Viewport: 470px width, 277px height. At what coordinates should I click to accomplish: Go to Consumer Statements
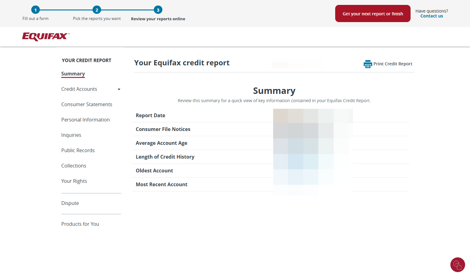(x=87, y=104)
